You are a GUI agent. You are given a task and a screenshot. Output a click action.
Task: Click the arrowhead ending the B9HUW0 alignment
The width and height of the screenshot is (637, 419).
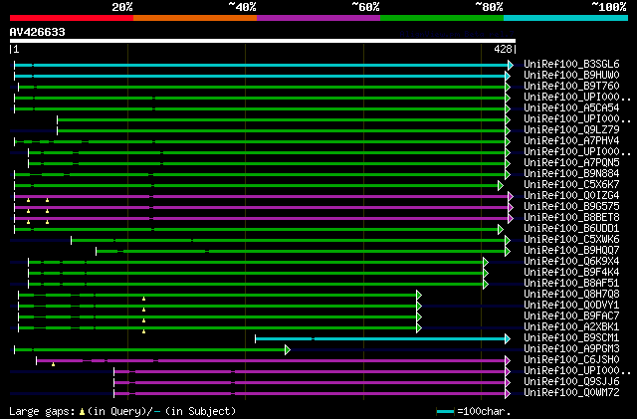coord(508,76)
